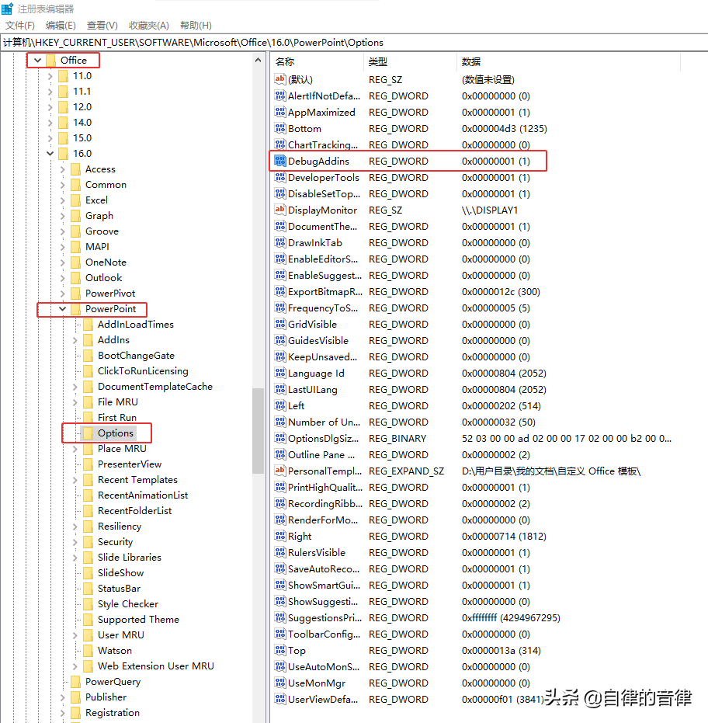Click the SlideShow folder icon
The width and height of the screenshot is (708, 723).
click(x=88, y=572)
